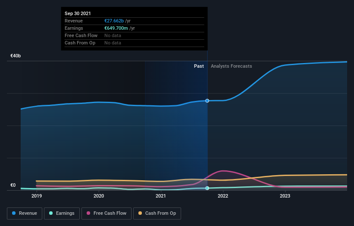This screenshot has height=226, width=354.
Task: Select the 2021 axis label
Action: tap(161, 196)
